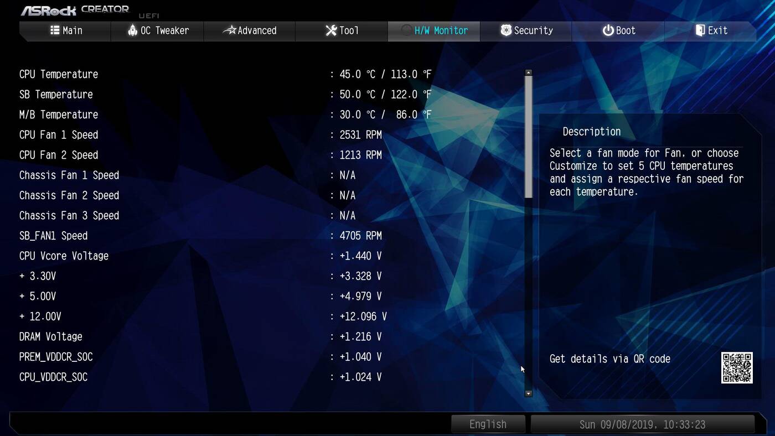Click the OC Tweaker rocket icon
Screen dimensions: 775x436
click(132, 30)
